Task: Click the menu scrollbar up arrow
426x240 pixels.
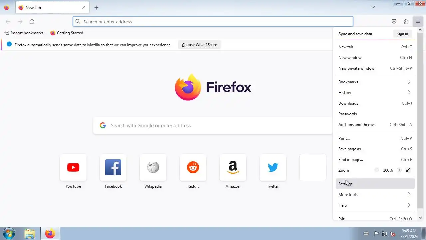Action: (420, 30)
